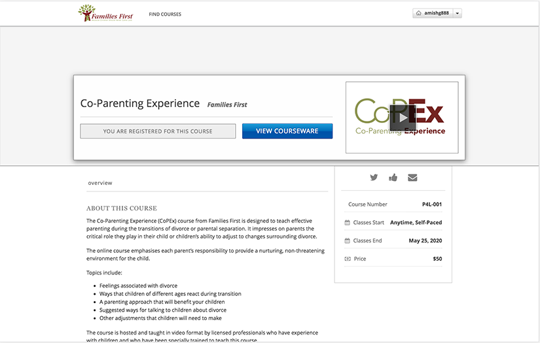Viewport: 540px width, 343px height.
Task: Expand the user account dropdown arrow
Action: tap(458, 14)
